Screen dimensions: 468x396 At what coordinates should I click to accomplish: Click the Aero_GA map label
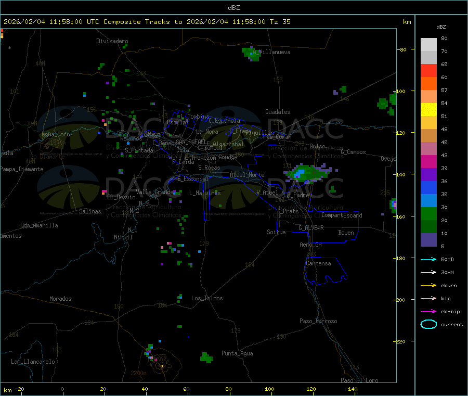tap(311, 245)
